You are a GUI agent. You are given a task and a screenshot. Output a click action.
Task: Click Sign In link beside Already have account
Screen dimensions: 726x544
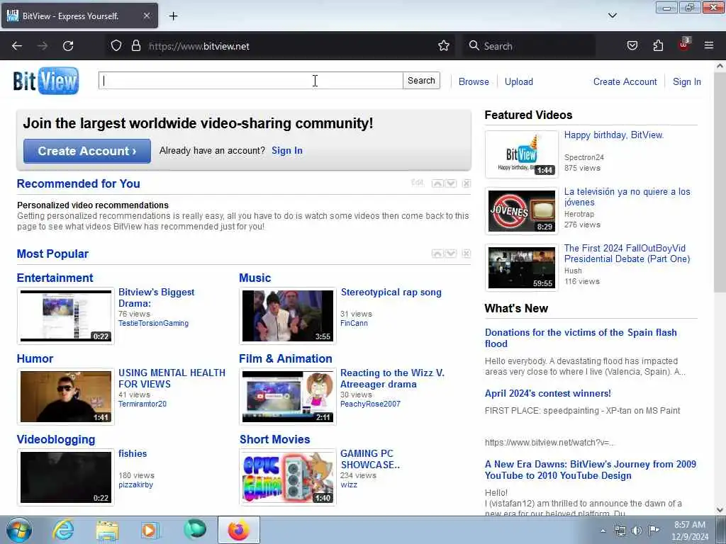click(x=287, y=150)
